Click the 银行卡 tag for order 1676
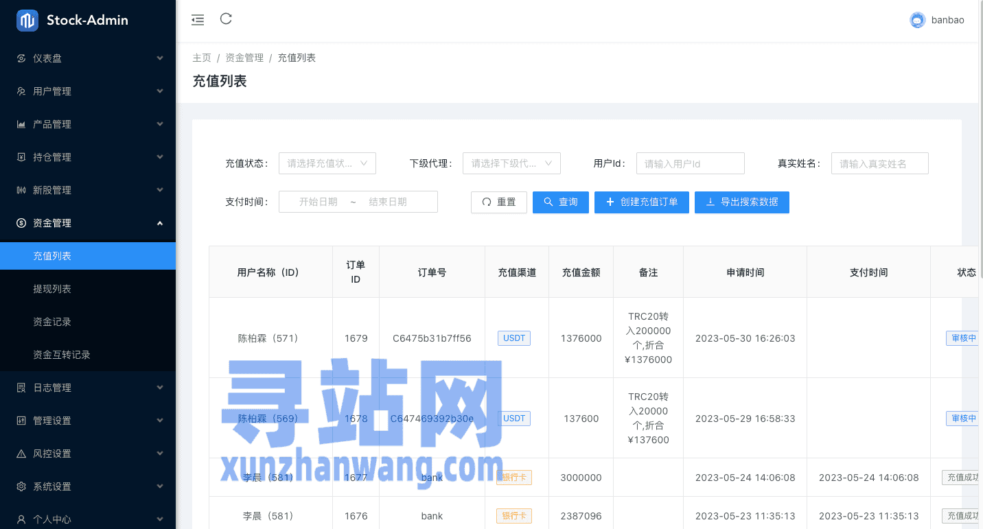 tap(514, 516)
